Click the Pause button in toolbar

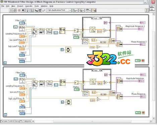[23, 10]
